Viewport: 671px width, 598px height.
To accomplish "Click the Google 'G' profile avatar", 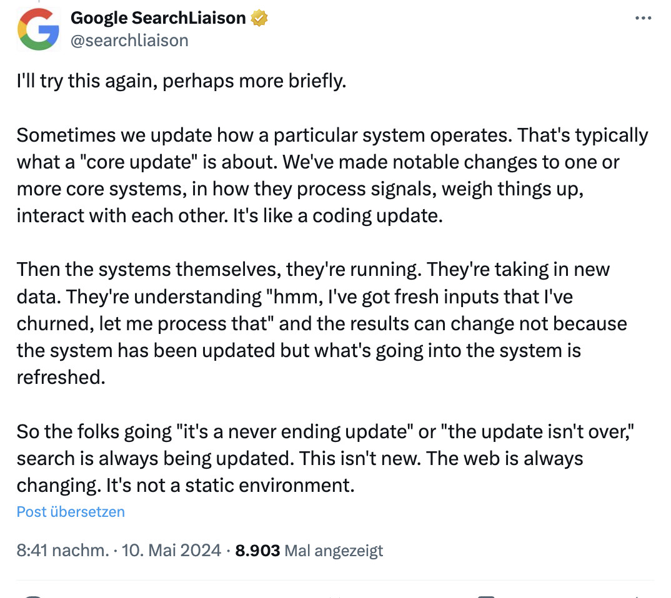I will tap(37, 29).
